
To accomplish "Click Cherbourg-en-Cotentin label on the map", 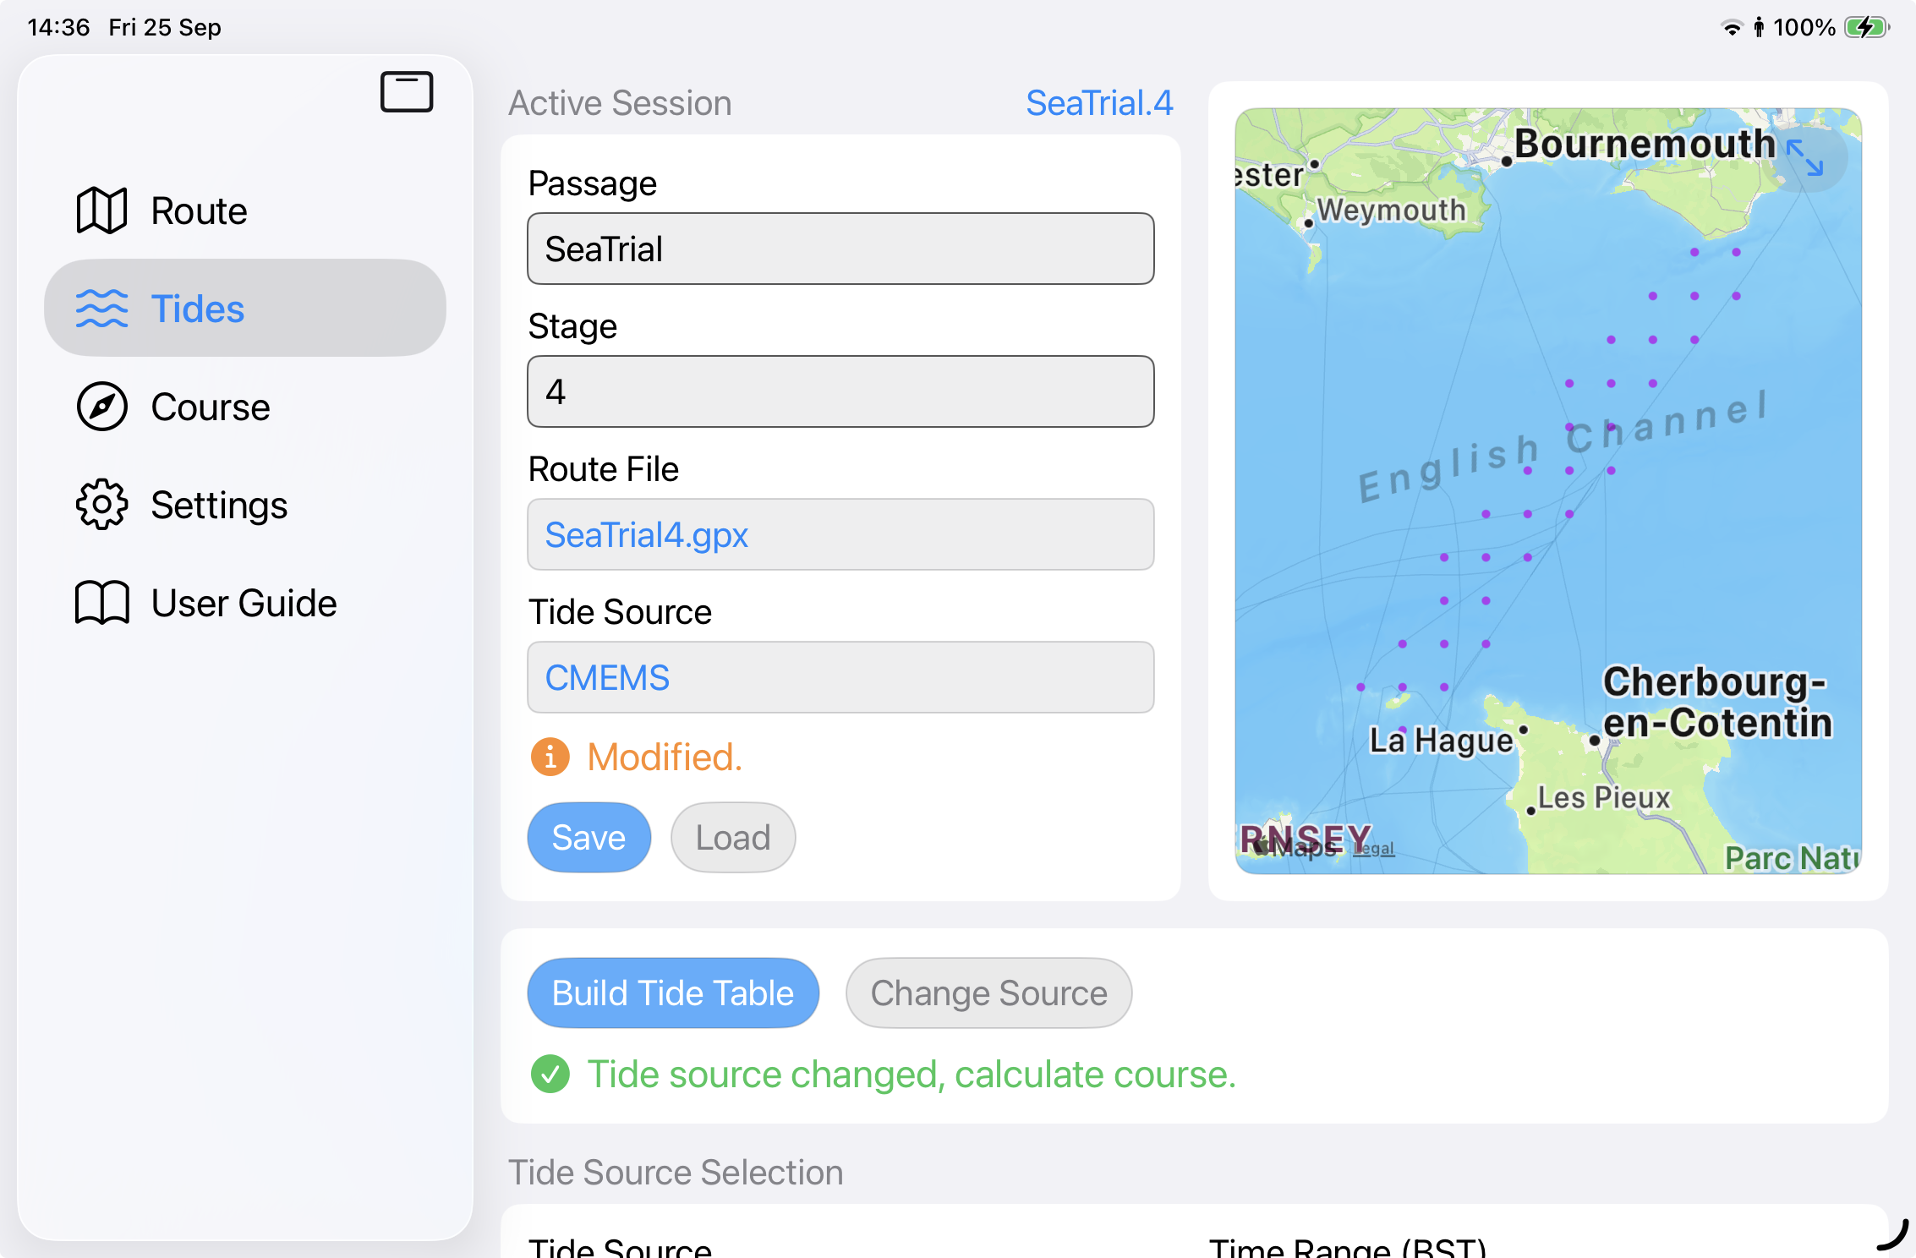I will (1717, 702).
